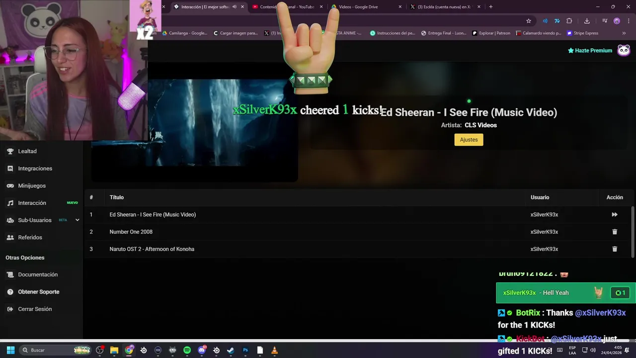Close the Esckla X tab

(x=479, y=7)
